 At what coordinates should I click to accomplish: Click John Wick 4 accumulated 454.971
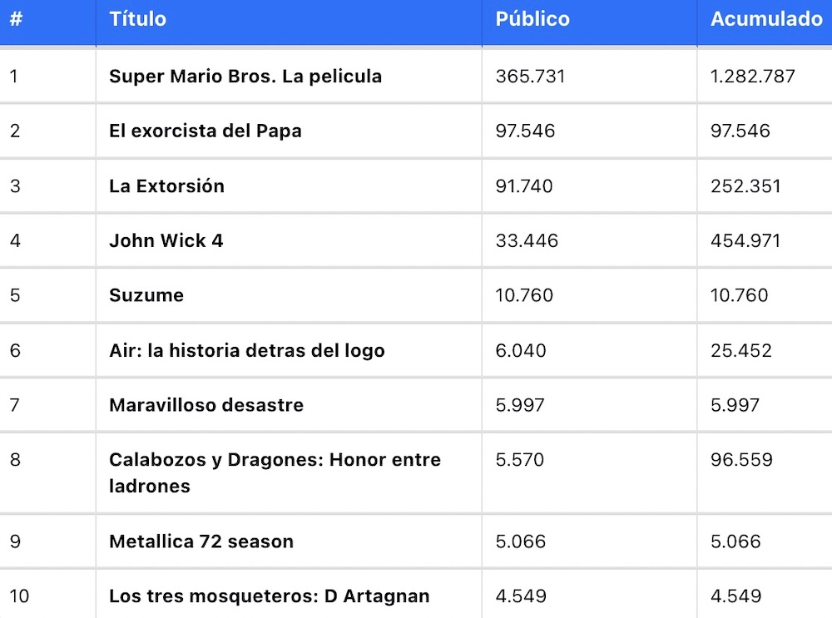tap(745, 241)
